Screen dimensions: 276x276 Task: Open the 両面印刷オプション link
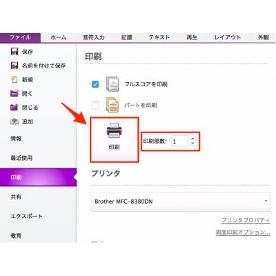[x=243, y=233]
